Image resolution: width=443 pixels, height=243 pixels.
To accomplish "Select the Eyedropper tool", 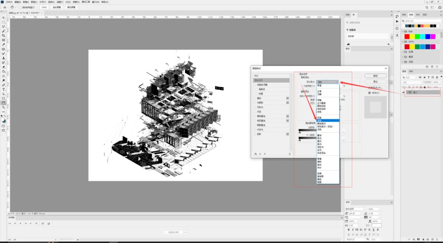I will coord(4,45).
